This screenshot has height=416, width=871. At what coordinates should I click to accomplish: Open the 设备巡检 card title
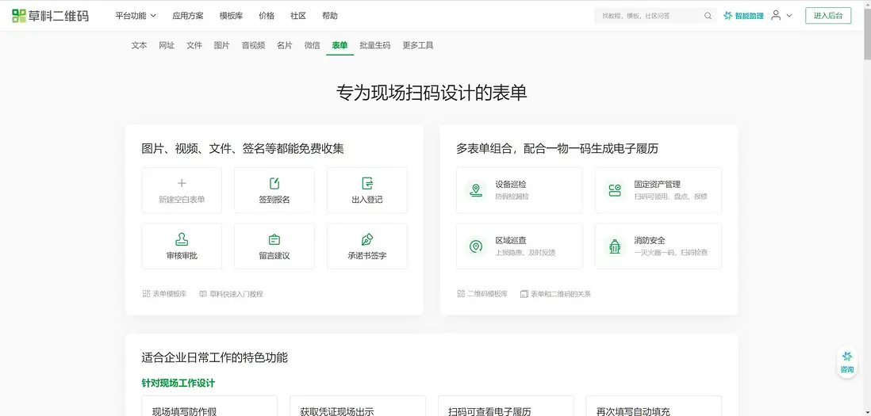click(x=511, y=184)
